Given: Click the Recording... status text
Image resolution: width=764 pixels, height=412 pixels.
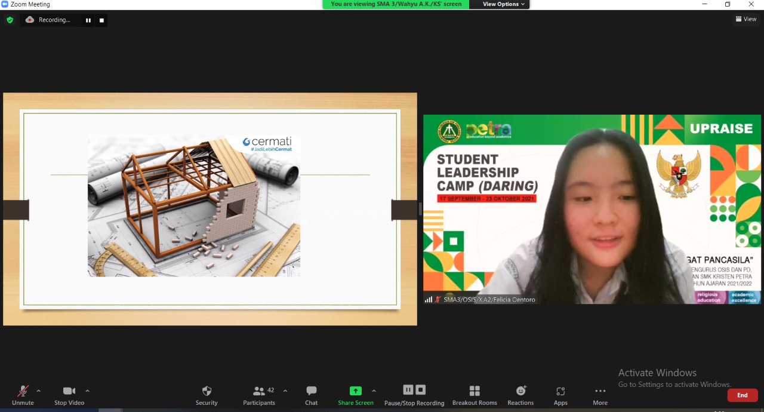Looking at the screenshot, I should 54,20.
